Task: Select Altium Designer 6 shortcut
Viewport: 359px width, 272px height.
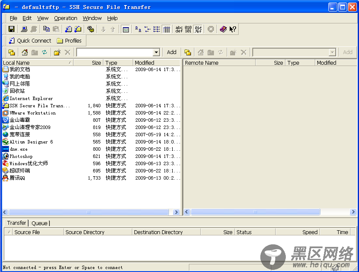Action: click(x=31, y=142)
